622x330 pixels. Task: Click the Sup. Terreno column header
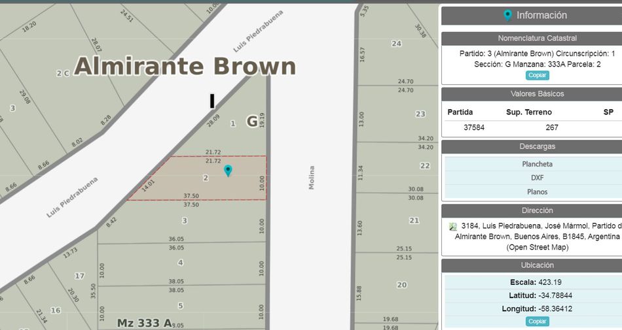(x=529, y=112)
